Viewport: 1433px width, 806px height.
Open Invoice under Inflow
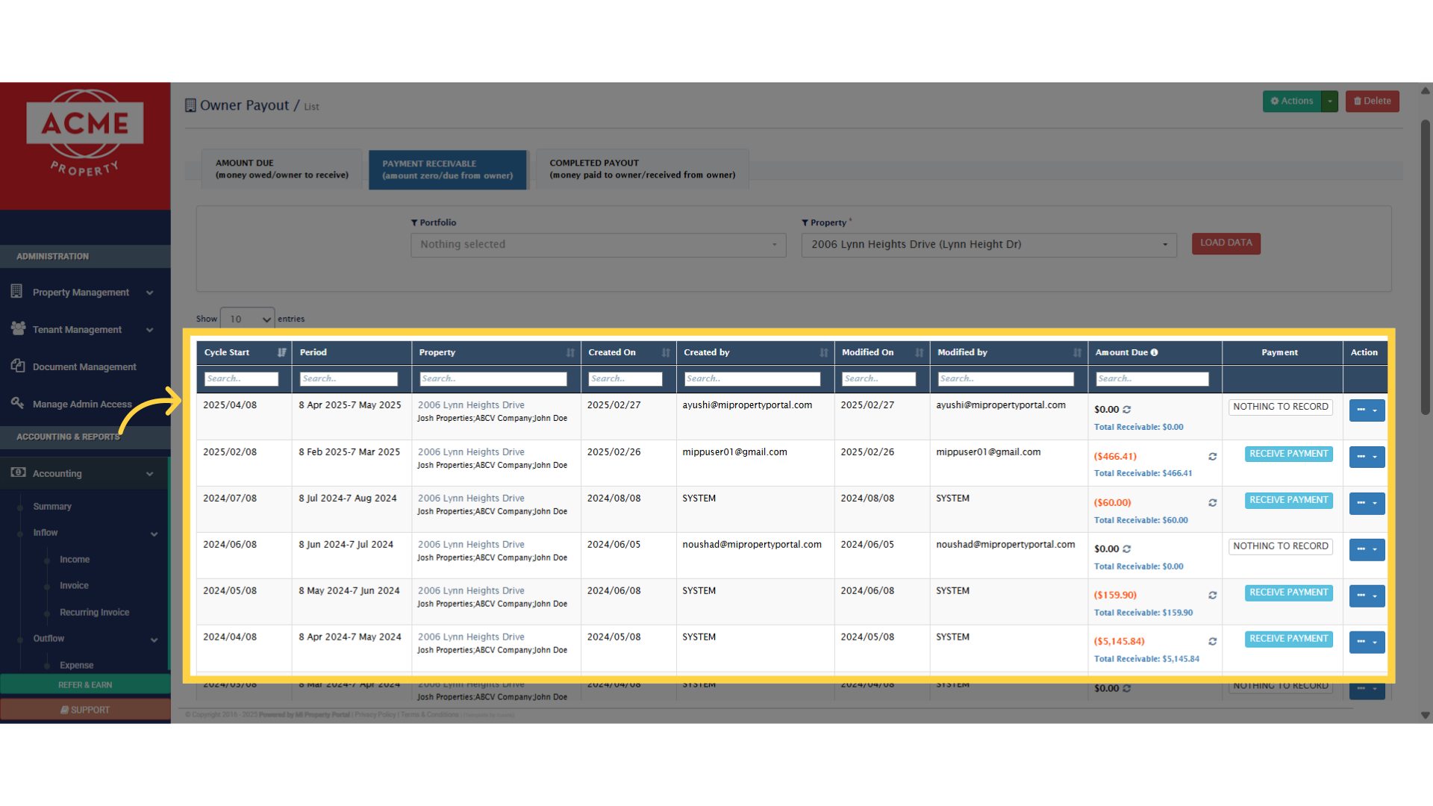74,586
